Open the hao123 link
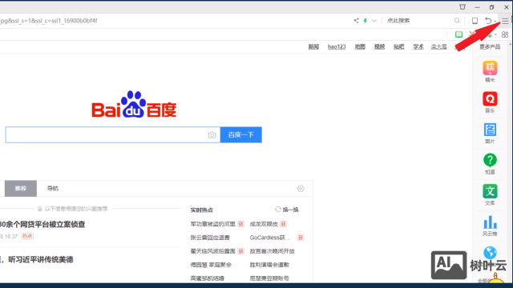 point(337,46)
